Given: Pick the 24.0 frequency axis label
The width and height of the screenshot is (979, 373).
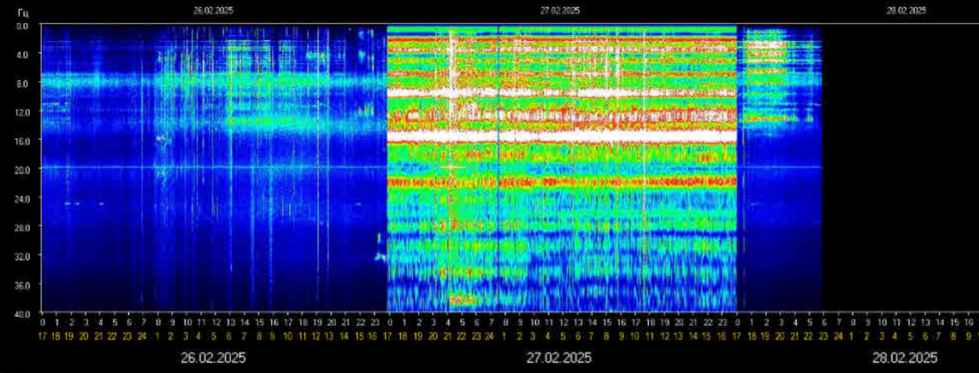Looking at the screenshot, I should [22, 199].
